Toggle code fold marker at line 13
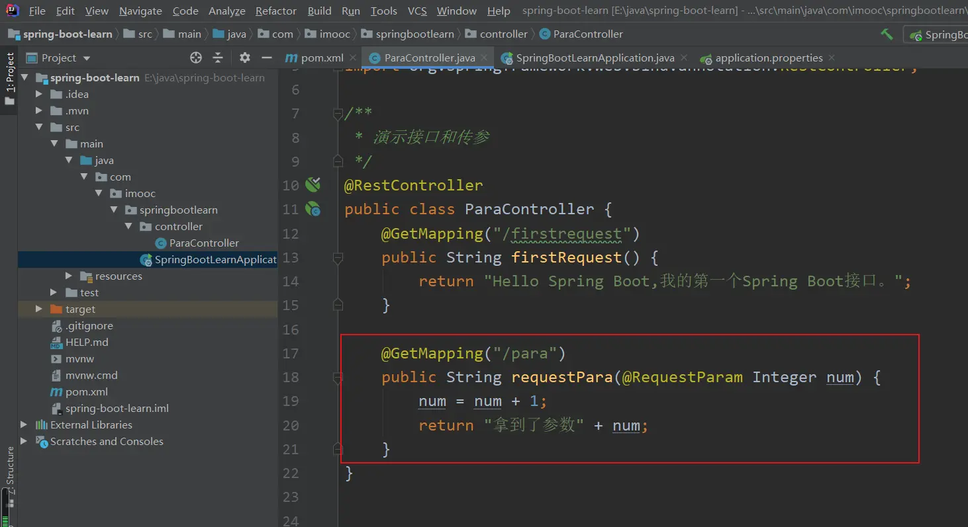 pos(338,257)
